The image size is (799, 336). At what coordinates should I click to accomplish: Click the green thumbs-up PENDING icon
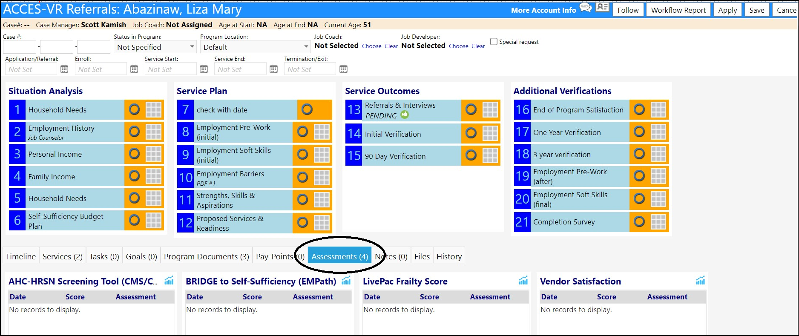[x=405, y=115]
